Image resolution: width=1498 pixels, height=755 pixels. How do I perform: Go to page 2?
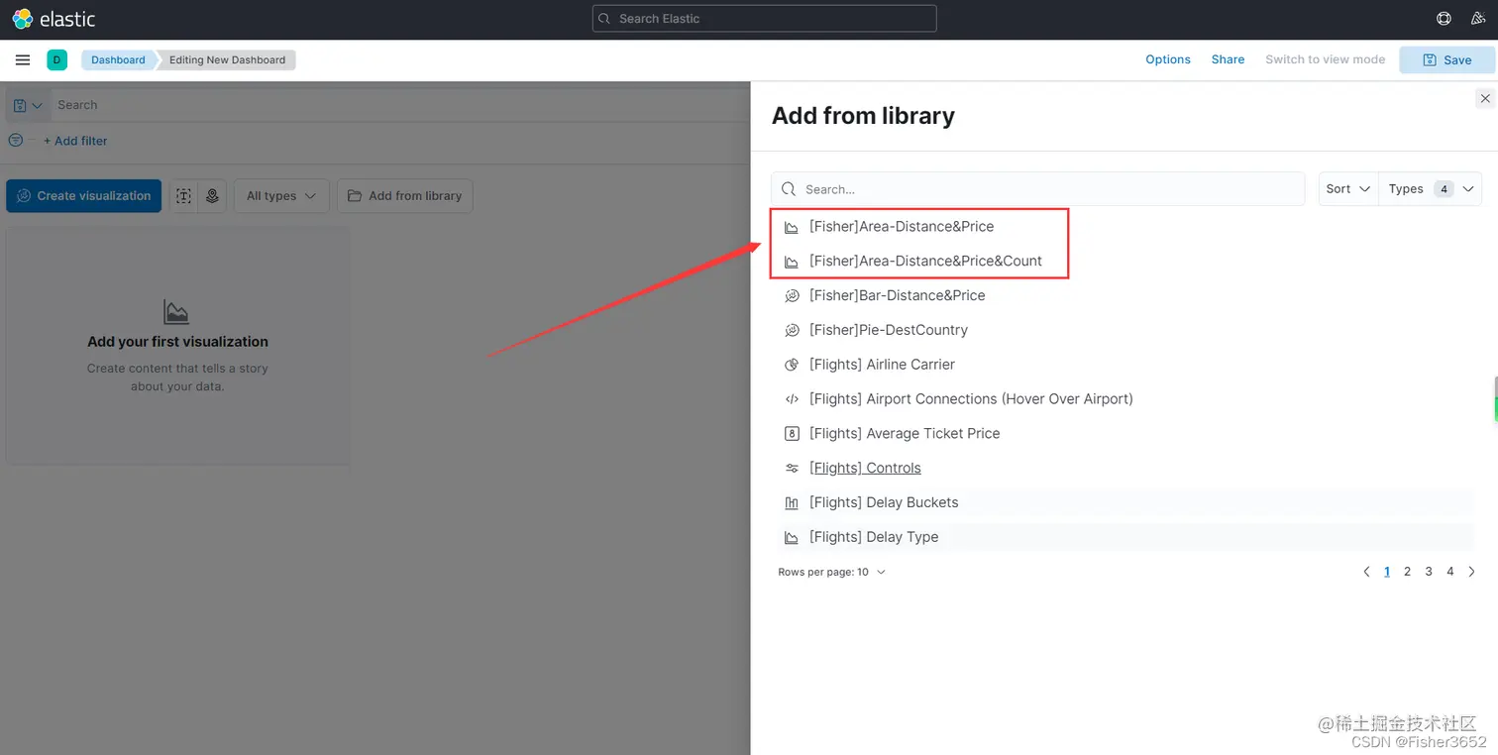point(1407,572)
